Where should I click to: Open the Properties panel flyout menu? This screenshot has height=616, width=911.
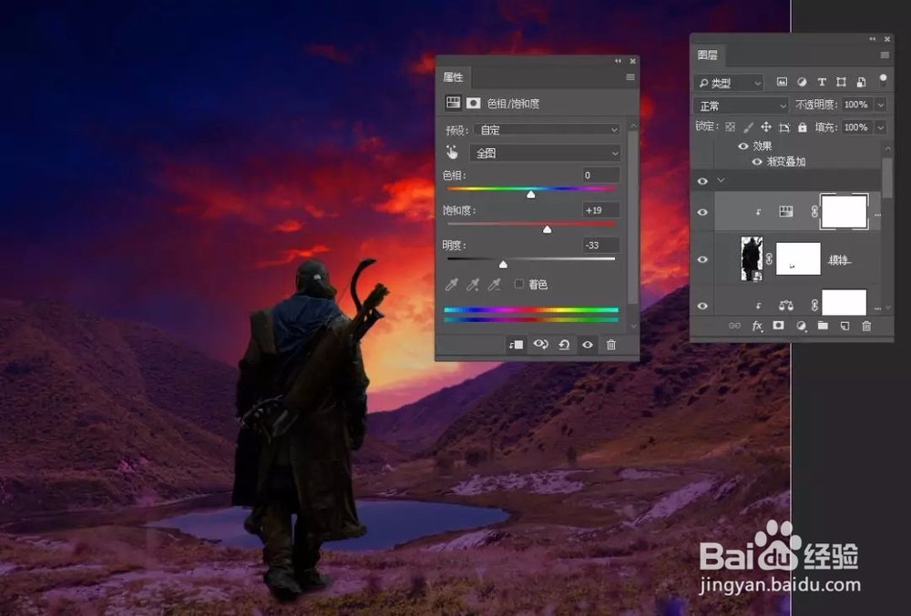coord(630,77)
